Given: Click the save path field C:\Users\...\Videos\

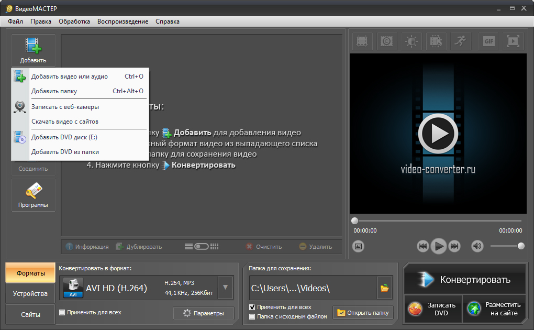Looking at the screenshot, I should tap(313, 288).
